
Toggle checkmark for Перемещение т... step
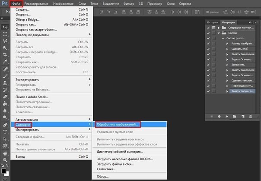[x=208, y=86]
